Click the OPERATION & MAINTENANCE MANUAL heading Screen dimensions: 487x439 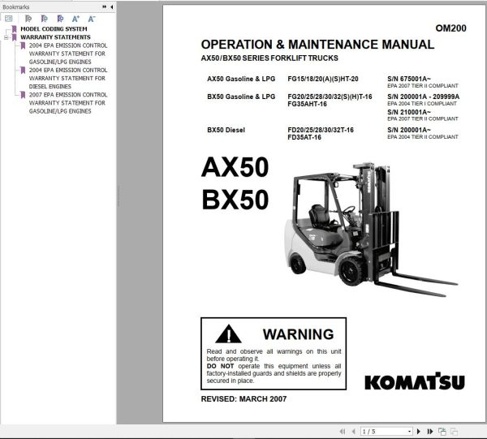pyautogui.click(x=317, y=45)
